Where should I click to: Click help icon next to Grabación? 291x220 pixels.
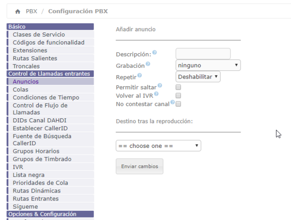click(148, 64)
